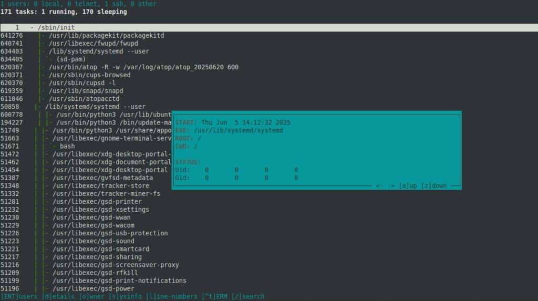Select the bash process under gnome-terminal
The image size is (538, 301).
coord(67,146)
